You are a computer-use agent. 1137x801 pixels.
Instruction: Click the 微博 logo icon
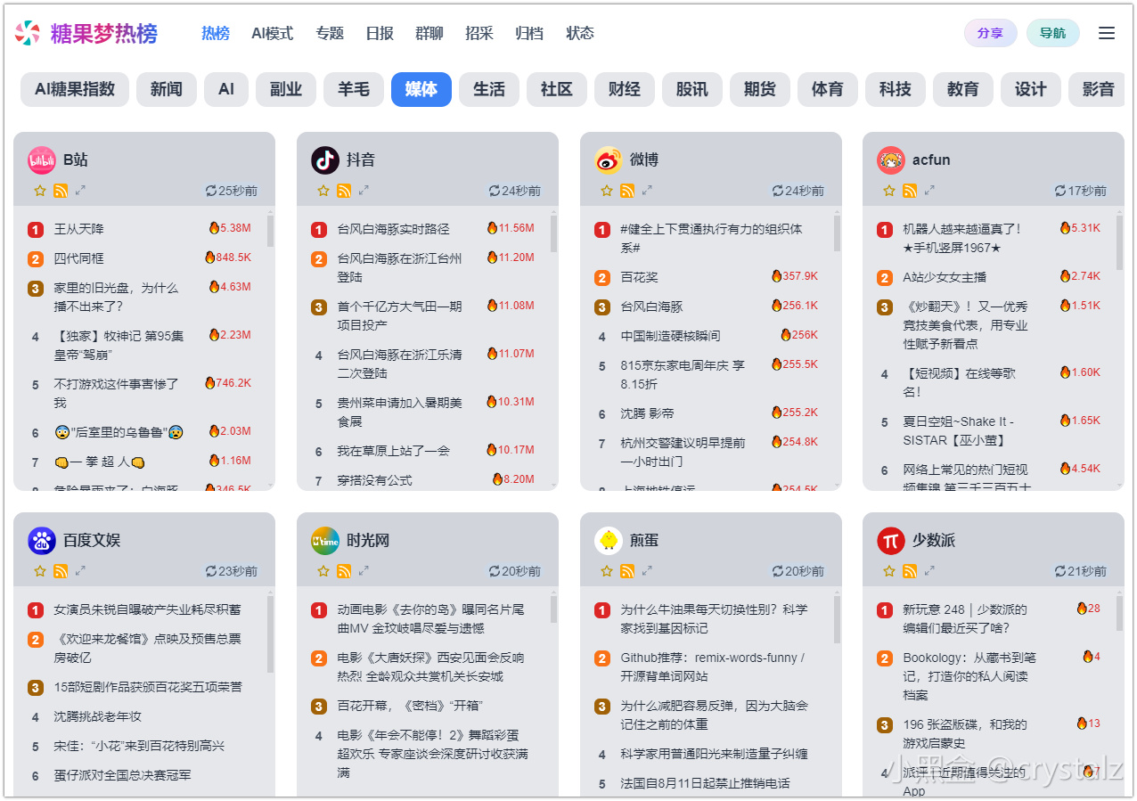click(x=609, y=160)
